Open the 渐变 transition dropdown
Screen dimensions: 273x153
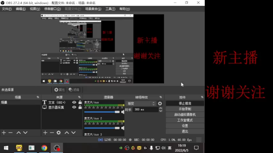click(x=141, y=104)
